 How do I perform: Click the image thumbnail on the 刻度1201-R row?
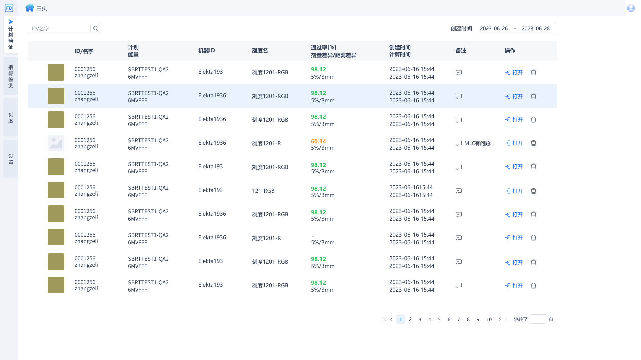(x=56, y=143)
